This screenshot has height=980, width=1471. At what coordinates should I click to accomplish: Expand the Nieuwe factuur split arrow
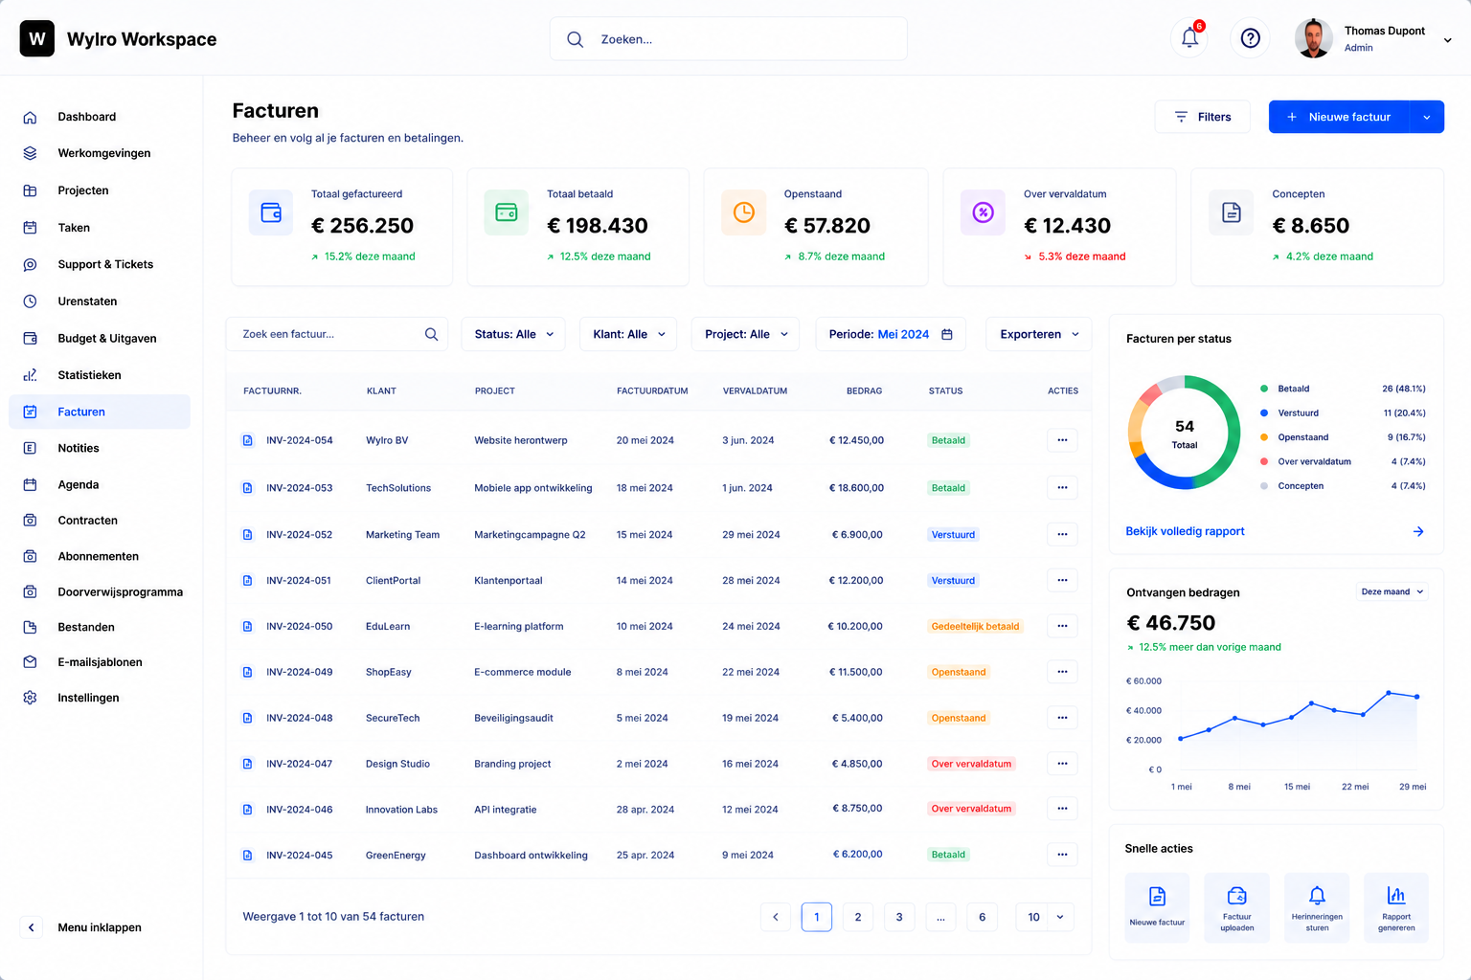[x=1427, y=117]
